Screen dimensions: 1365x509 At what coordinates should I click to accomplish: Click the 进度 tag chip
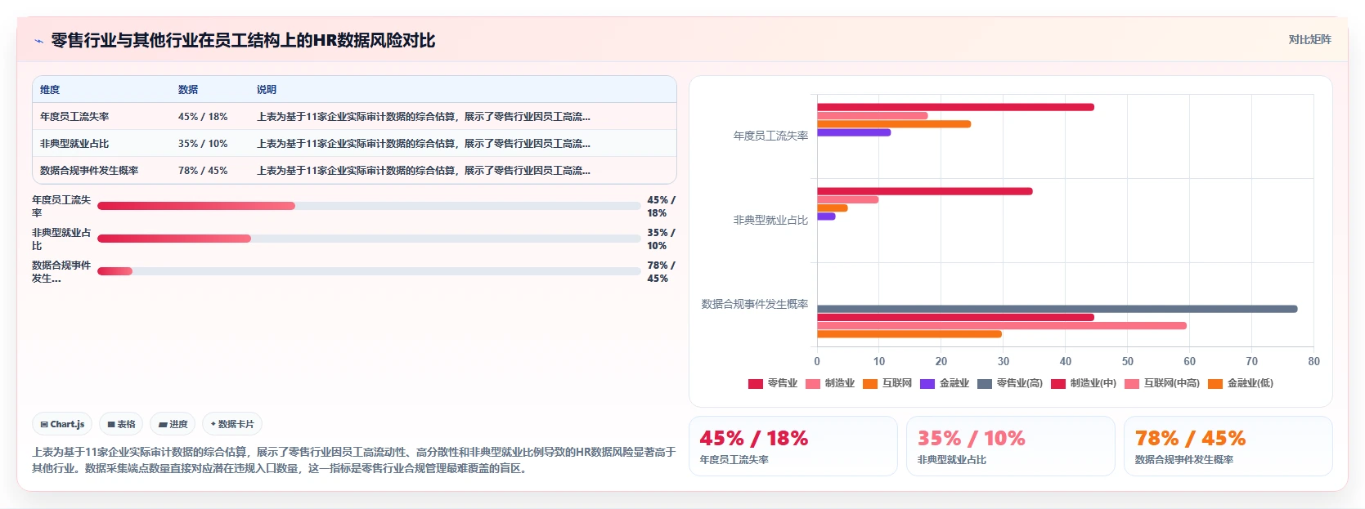[x=173, y=424]
